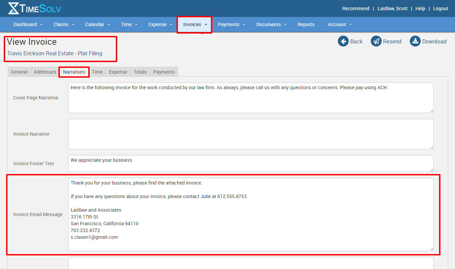Click the Recommend link
Image resolution: width=455 pixels, height=269 pixels.
[x=356, y=8]
